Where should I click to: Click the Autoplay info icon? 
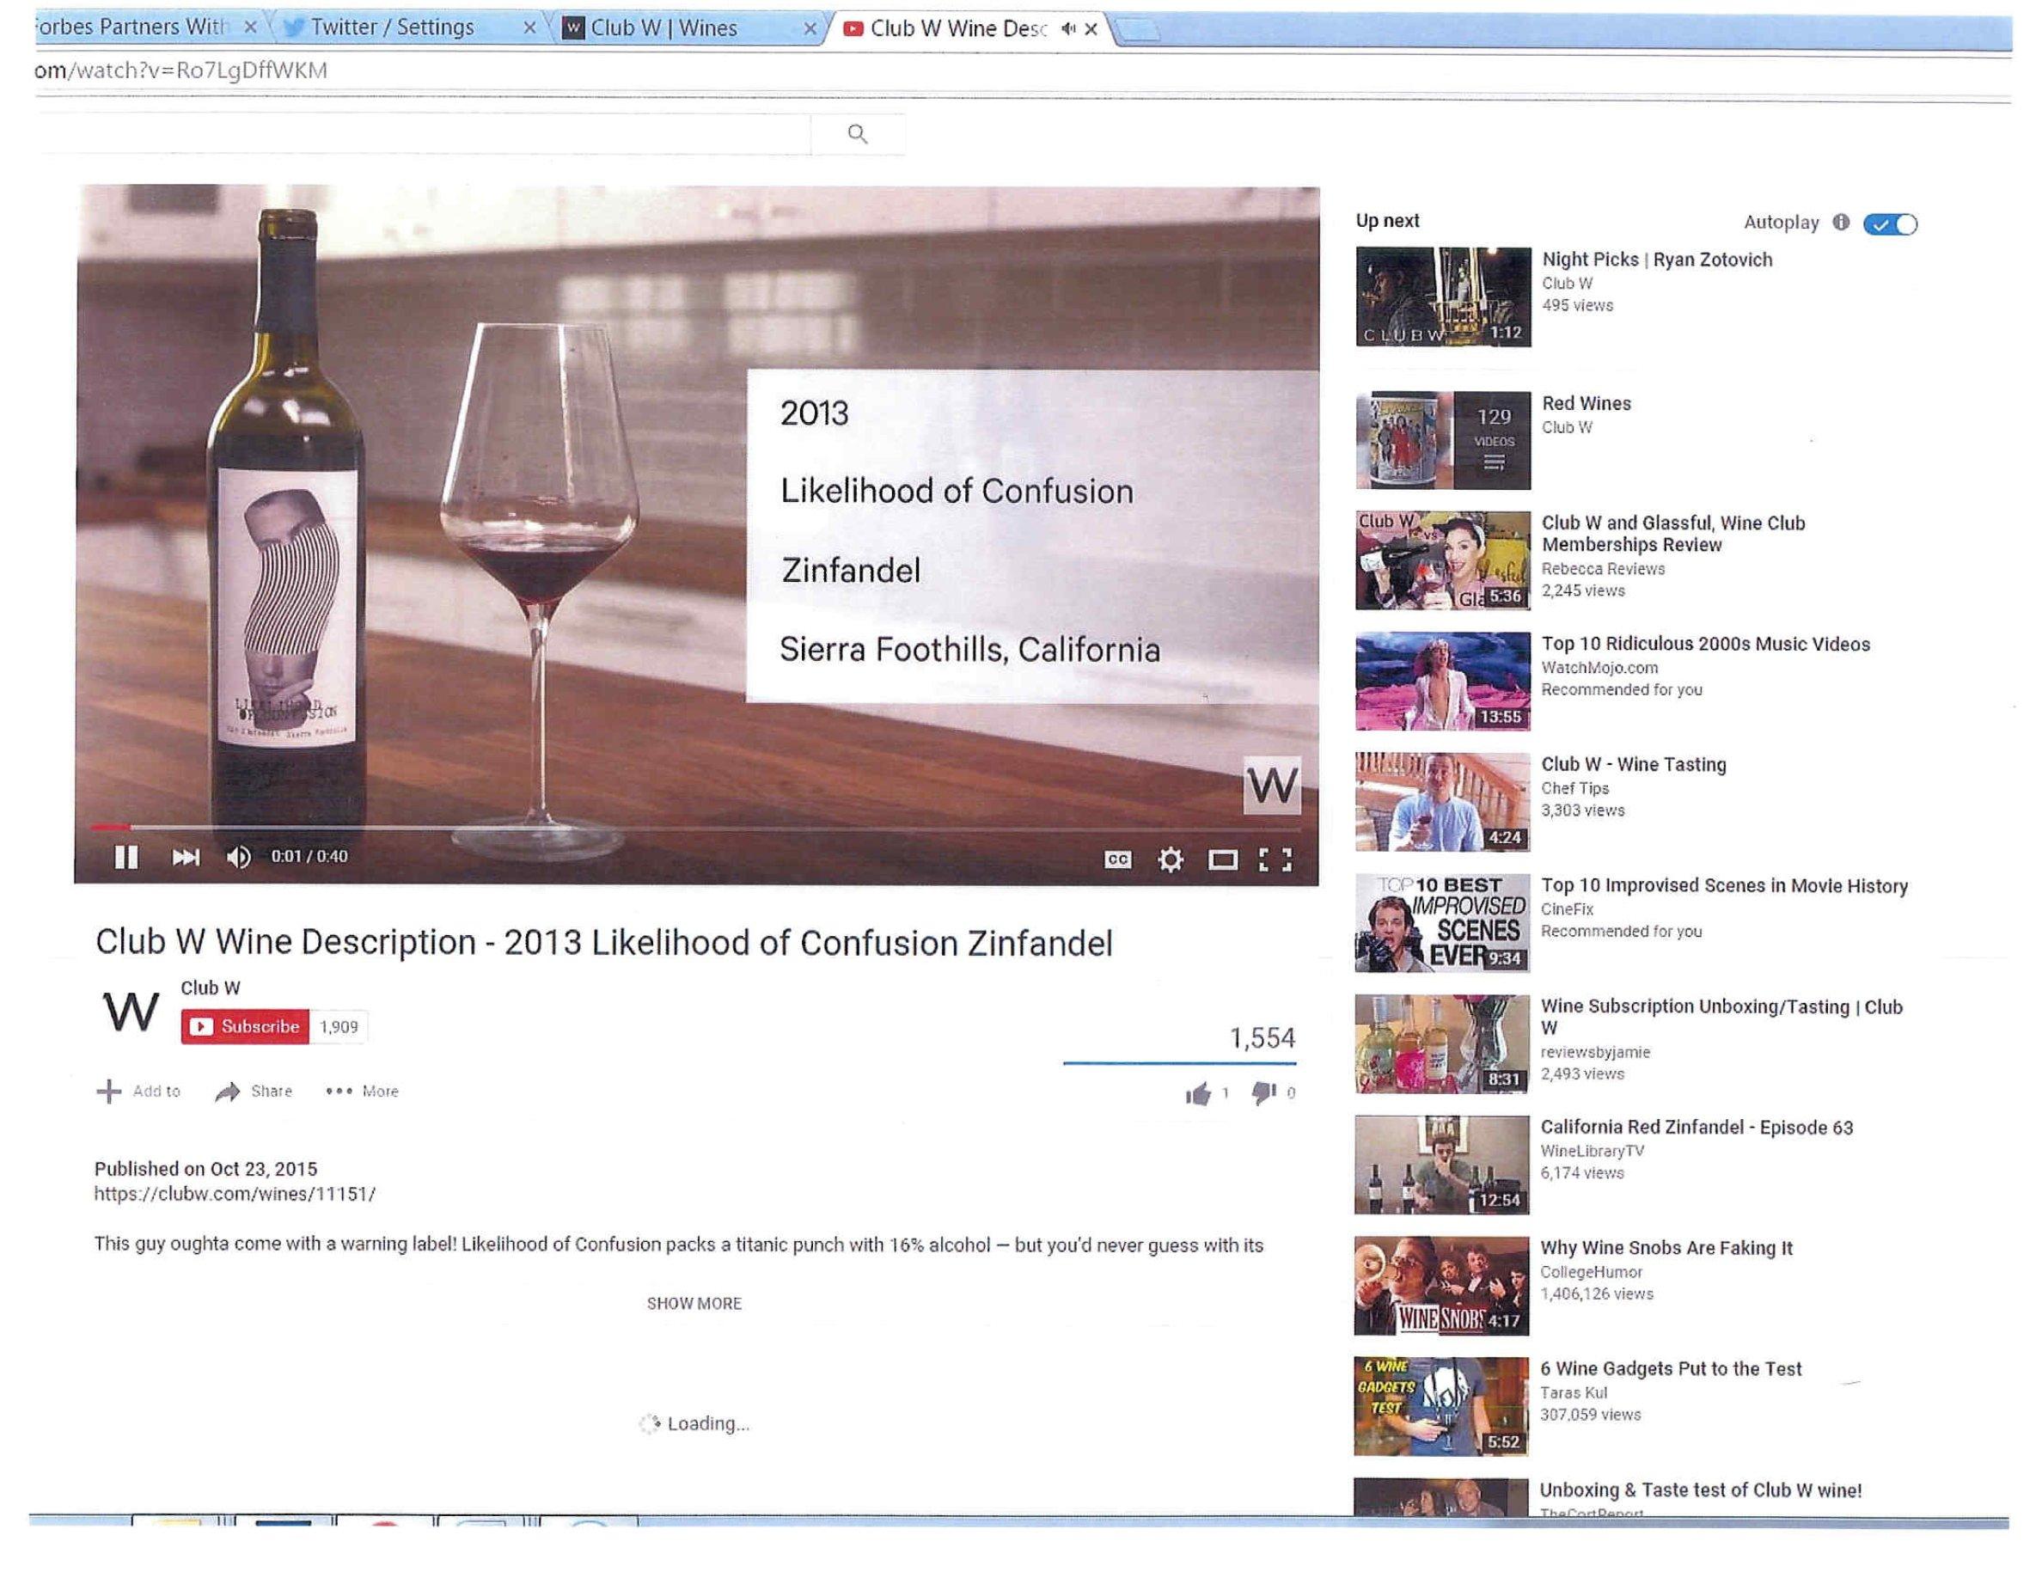pyautogui.click(x=1841, y=223)
